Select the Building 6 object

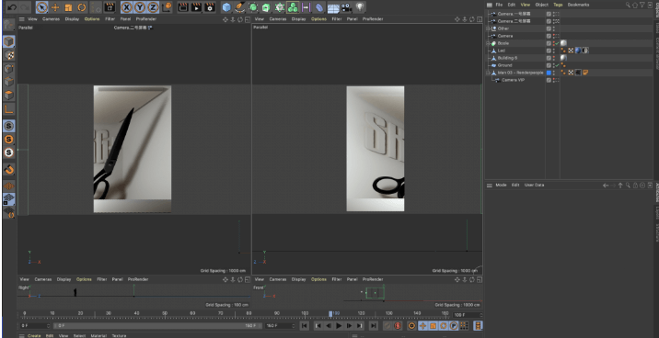507,58
